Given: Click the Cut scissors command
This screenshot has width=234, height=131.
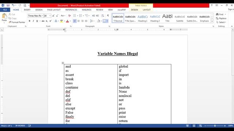Looking at the screenshot, I should pyautogui.click(x=12, y=15).
